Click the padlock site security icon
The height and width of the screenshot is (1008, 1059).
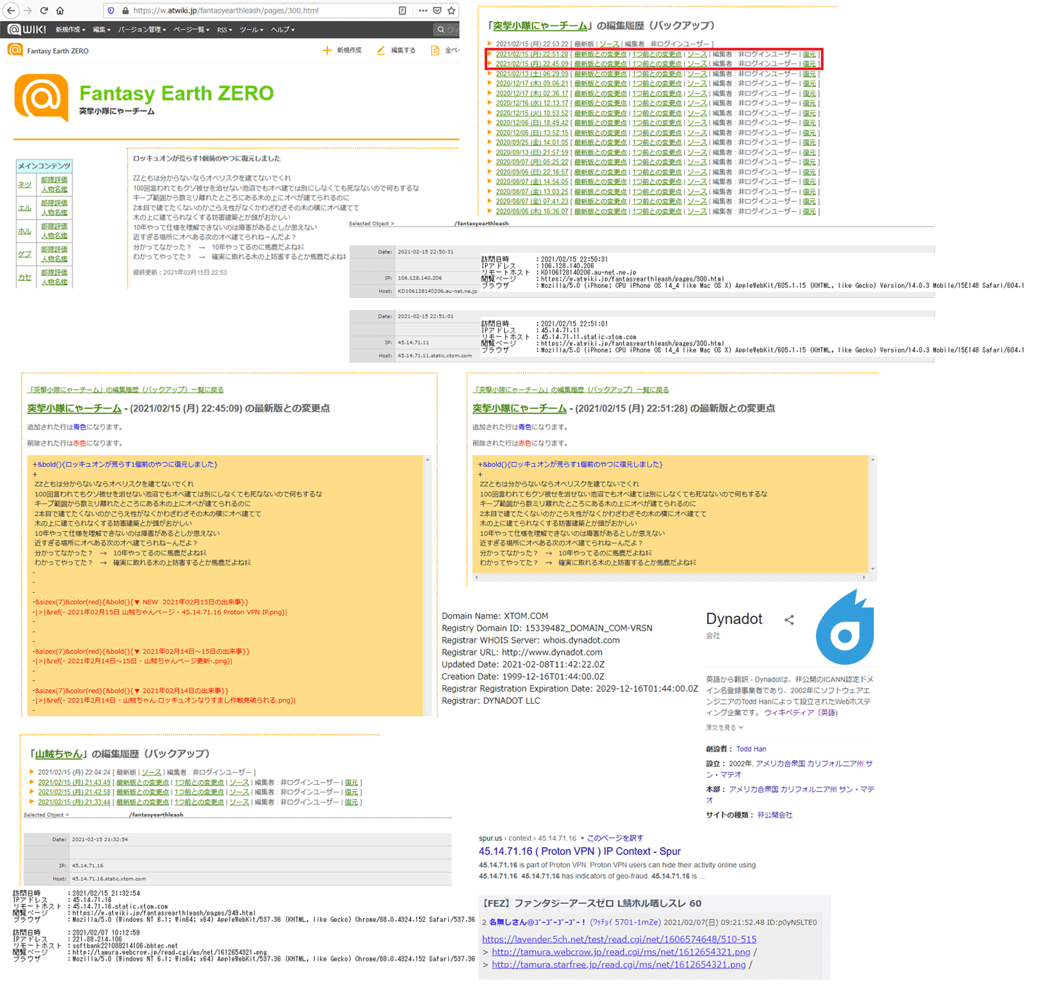pos(125,11)
